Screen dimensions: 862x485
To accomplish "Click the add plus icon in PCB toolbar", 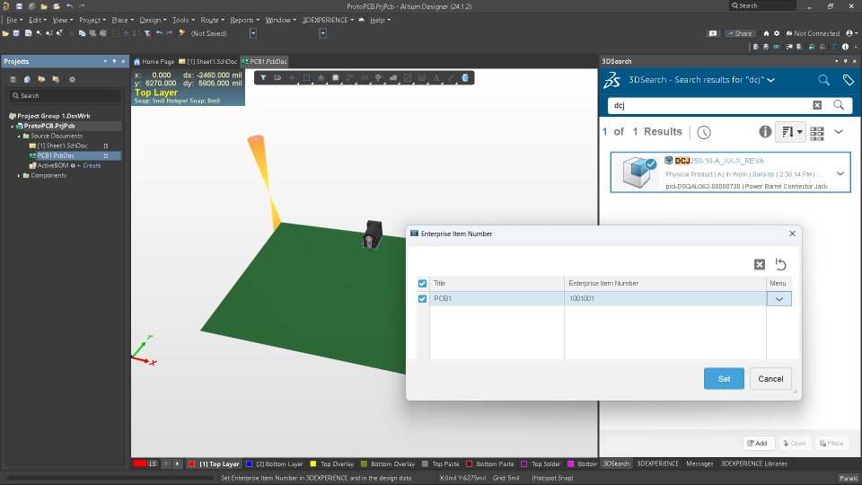I will click(x=292, y=78).
